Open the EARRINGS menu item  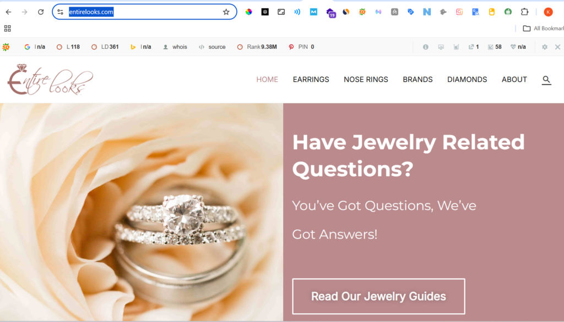pos(311,79)
